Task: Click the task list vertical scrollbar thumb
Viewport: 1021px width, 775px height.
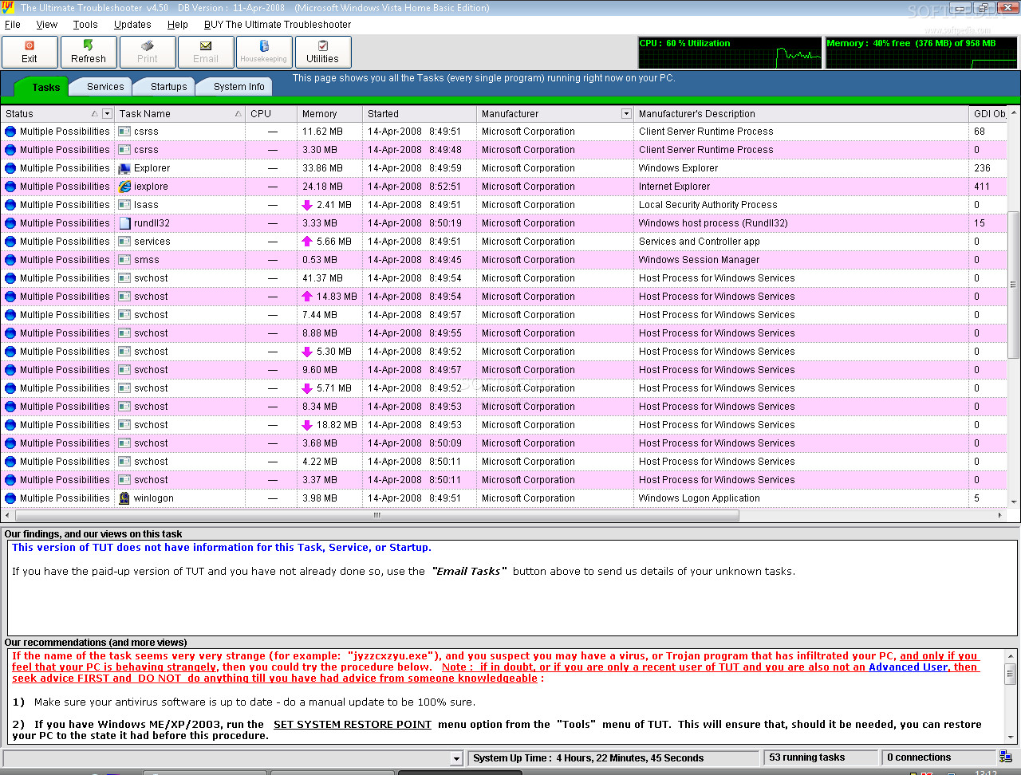Action: (x=1014, y=285)
